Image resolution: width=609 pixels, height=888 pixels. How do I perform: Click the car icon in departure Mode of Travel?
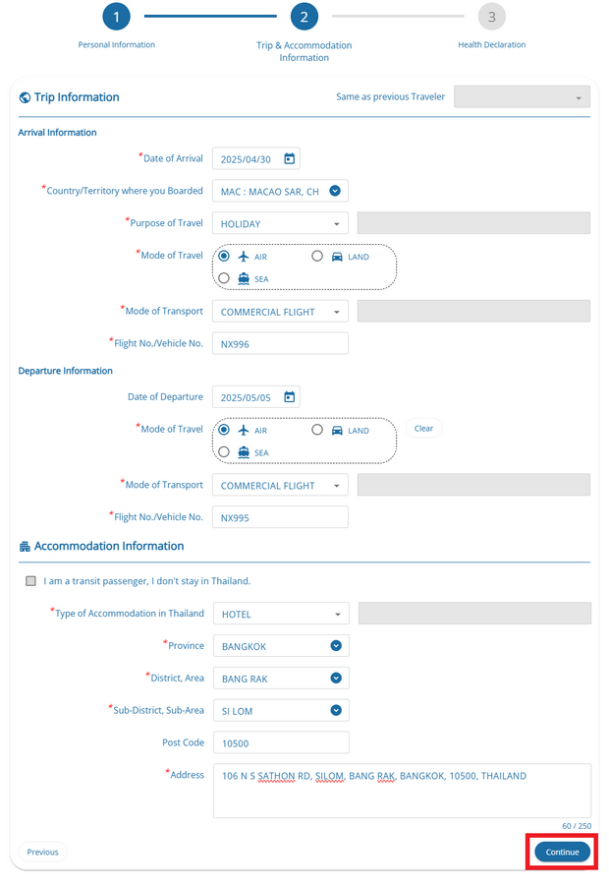(x=337, y=430)
